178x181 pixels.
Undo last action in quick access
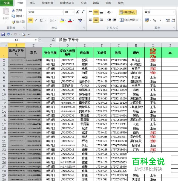point(8,34)
